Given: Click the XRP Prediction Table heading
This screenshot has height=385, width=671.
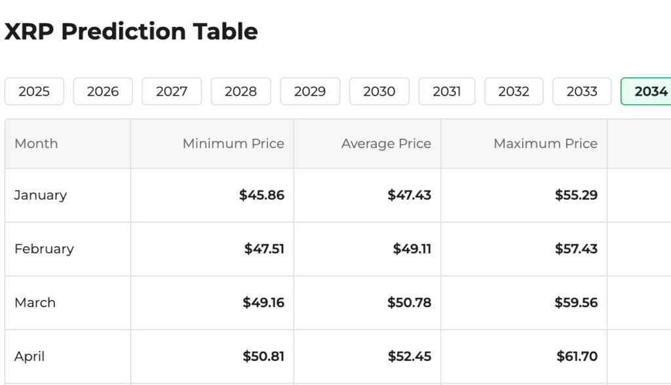Looking at the screenshot, I should pos(131,31).
